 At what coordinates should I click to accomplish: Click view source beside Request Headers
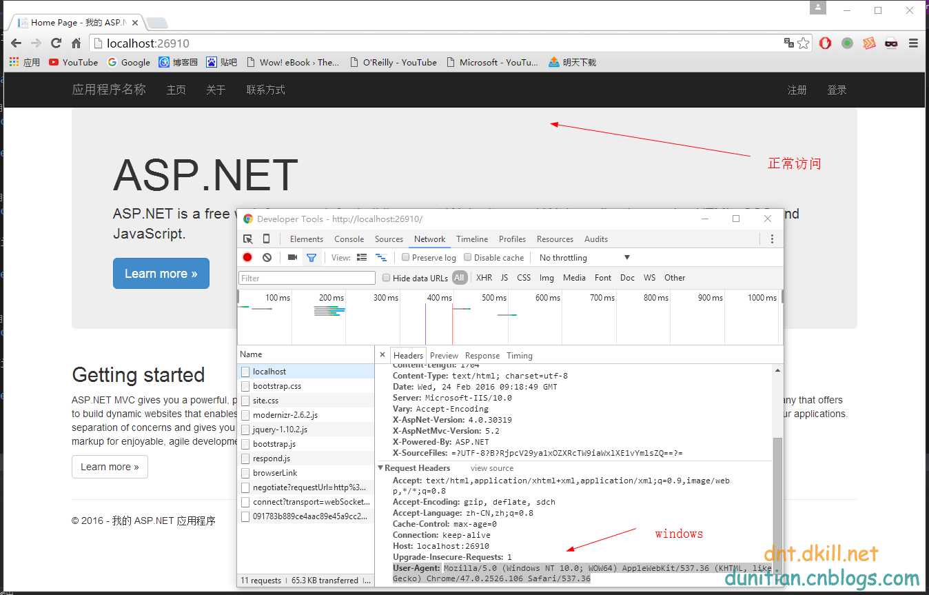click(x=492, y=468)
